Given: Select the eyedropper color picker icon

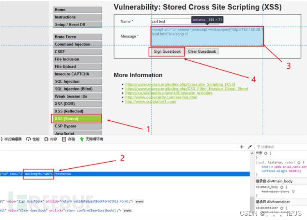Looking at the screenshot, I should (250, 147).
